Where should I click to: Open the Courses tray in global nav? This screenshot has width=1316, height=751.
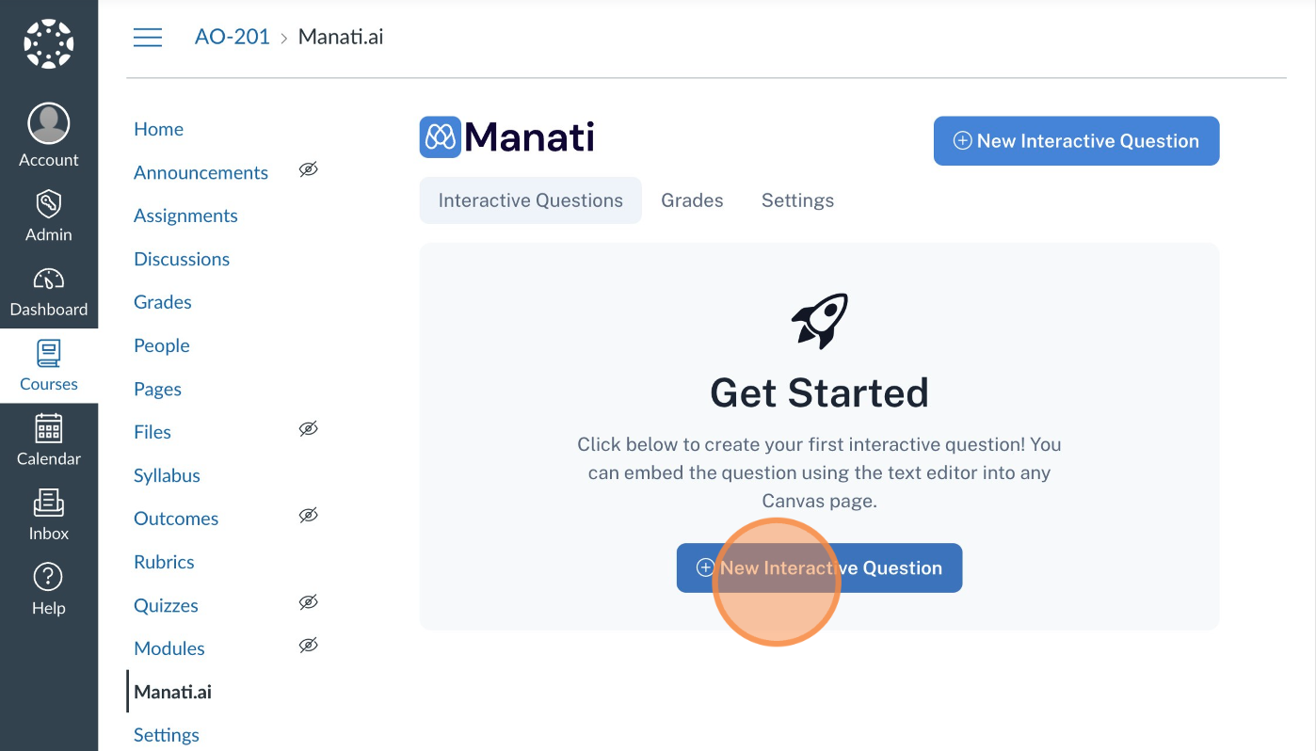pyautogui.click(x=49, y=365)
